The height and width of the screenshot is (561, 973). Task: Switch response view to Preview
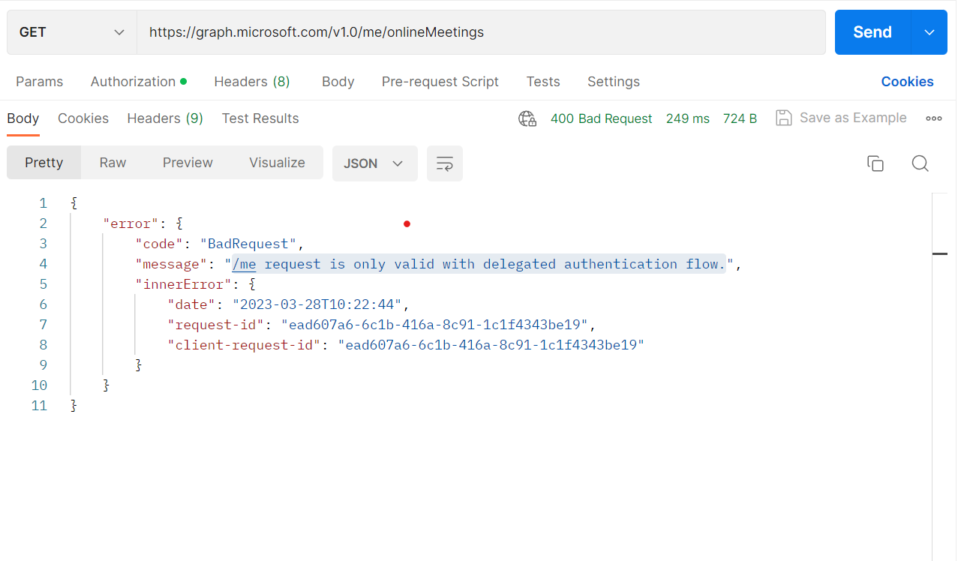(188, 162)
